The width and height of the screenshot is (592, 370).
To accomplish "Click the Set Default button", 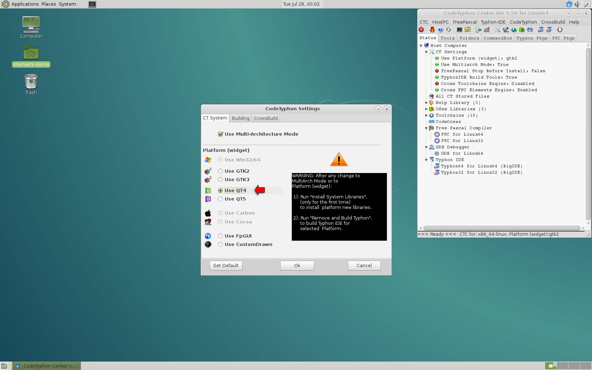I will point(226,266).
